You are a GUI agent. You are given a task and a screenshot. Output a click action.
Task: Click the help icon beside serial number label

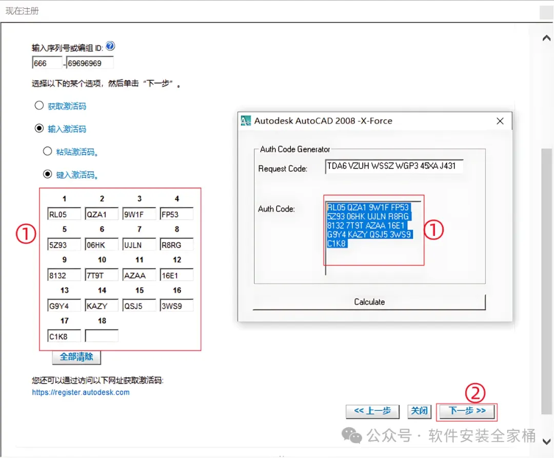[x=110, y=46]
